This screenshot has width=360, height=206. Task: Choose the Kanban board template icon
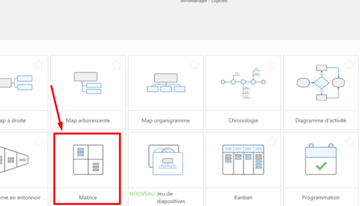243,160
